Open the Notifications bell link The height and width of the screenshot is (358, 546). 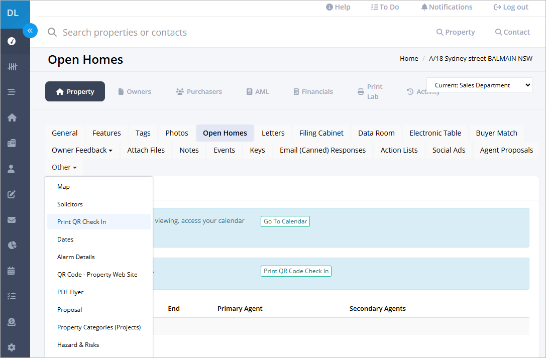447,7
